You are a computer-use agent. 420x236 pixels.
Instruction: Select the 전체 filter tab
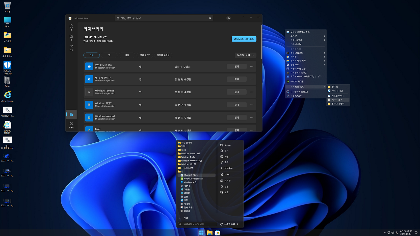tap(91, 55)
